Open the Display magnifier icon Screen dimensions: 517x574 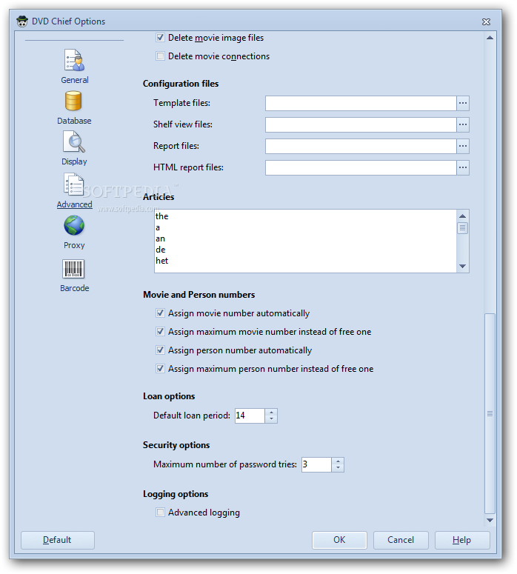tap(74, 142)
